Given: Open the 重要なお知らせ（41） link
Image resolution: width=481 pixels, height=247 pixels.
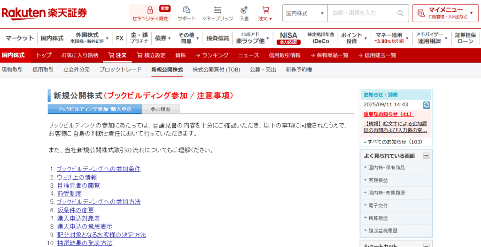Looking at the screenshot, I should 388,114.
